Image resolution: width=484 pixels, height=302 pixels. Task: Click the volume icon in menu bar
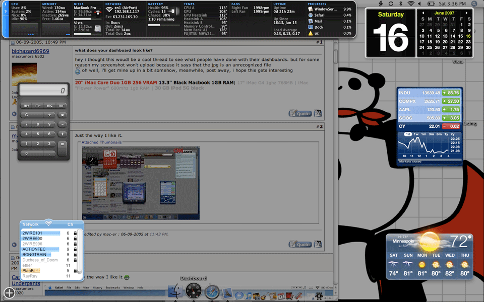(x=419, y=4)
